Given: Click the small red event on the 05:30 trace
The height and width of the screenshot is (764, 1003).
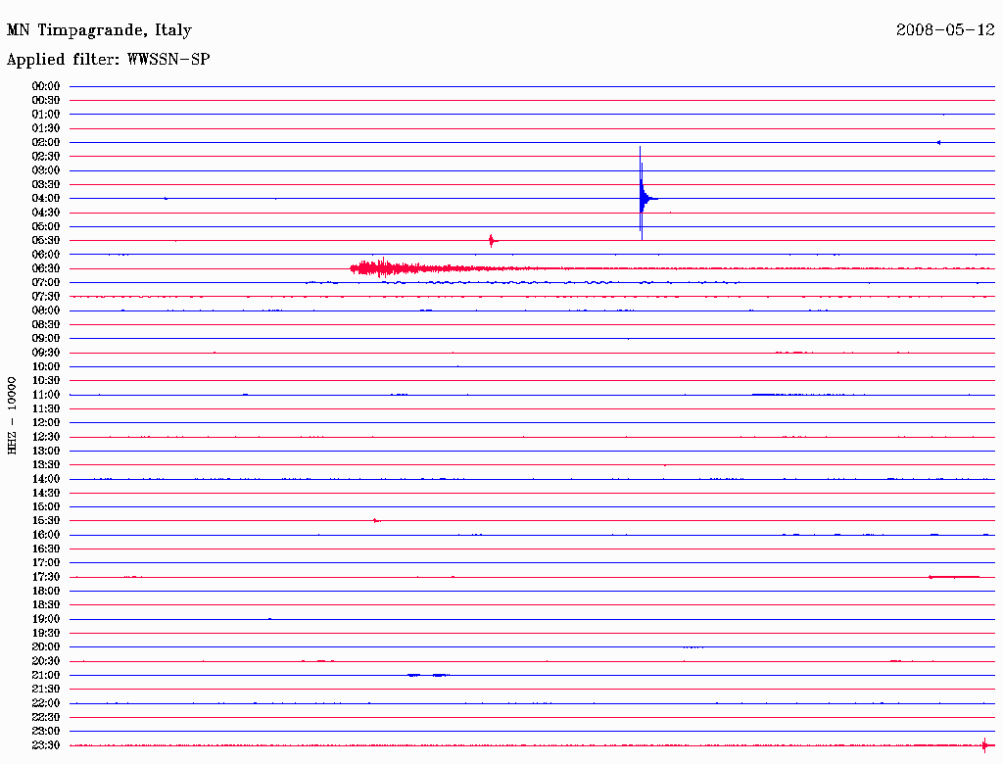Looking at the screenshot, I should 492,241.
